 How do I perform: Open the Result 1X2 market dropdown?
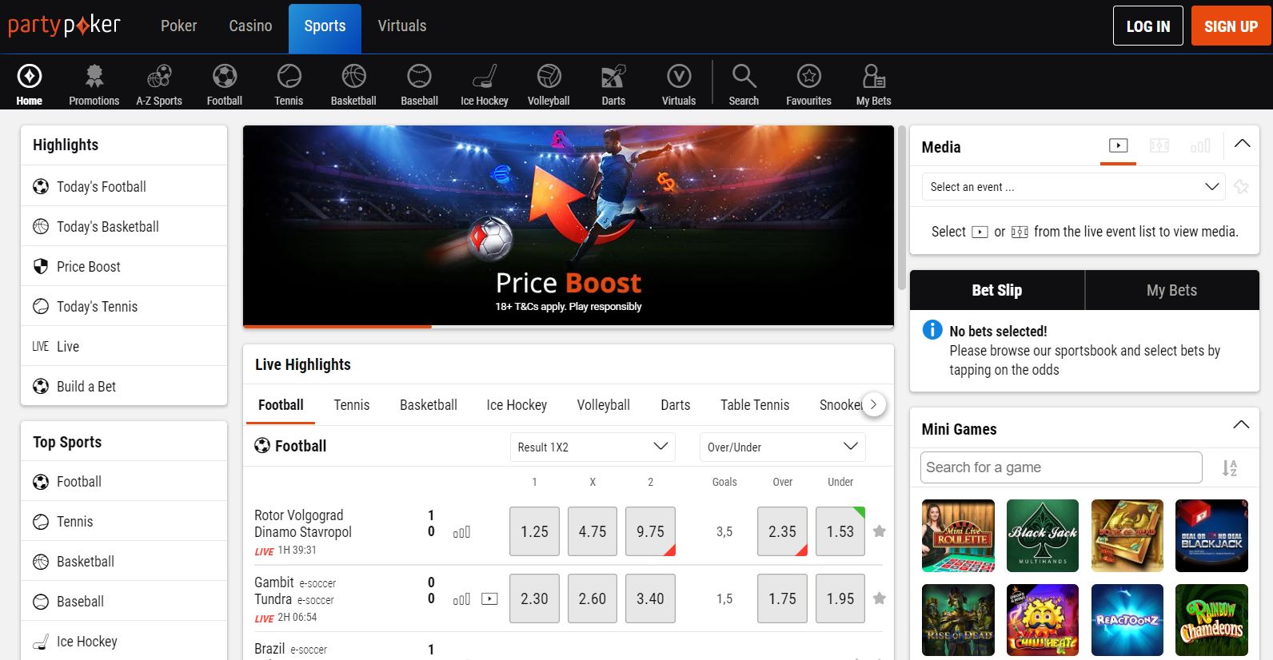pos(593,447)
